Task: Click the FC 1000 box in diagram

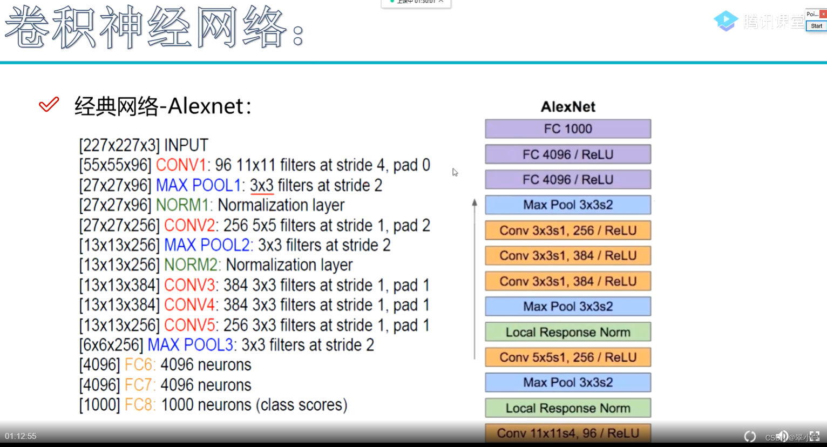Action: [x=568, y=129]
